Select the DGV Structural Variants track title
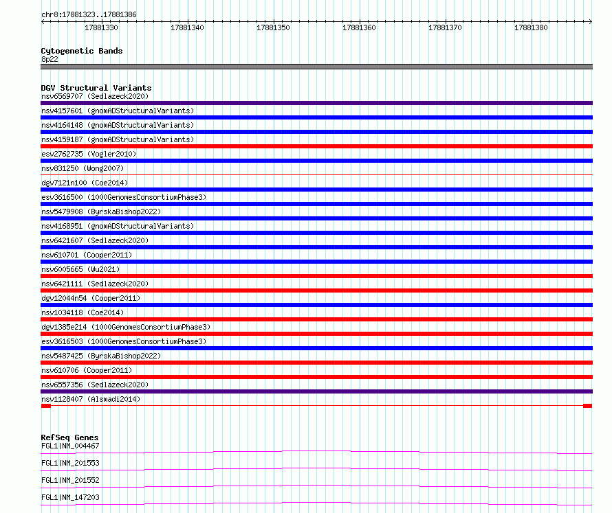 pos(96,88)
